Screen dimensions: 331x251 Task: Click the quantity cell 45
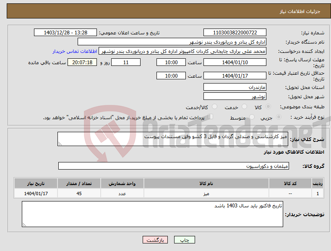pos(79,193)
